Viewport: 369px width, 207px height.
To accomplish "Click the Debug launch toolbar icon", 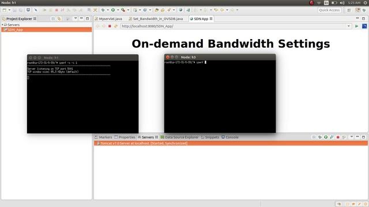I will (x=103, y=10).
